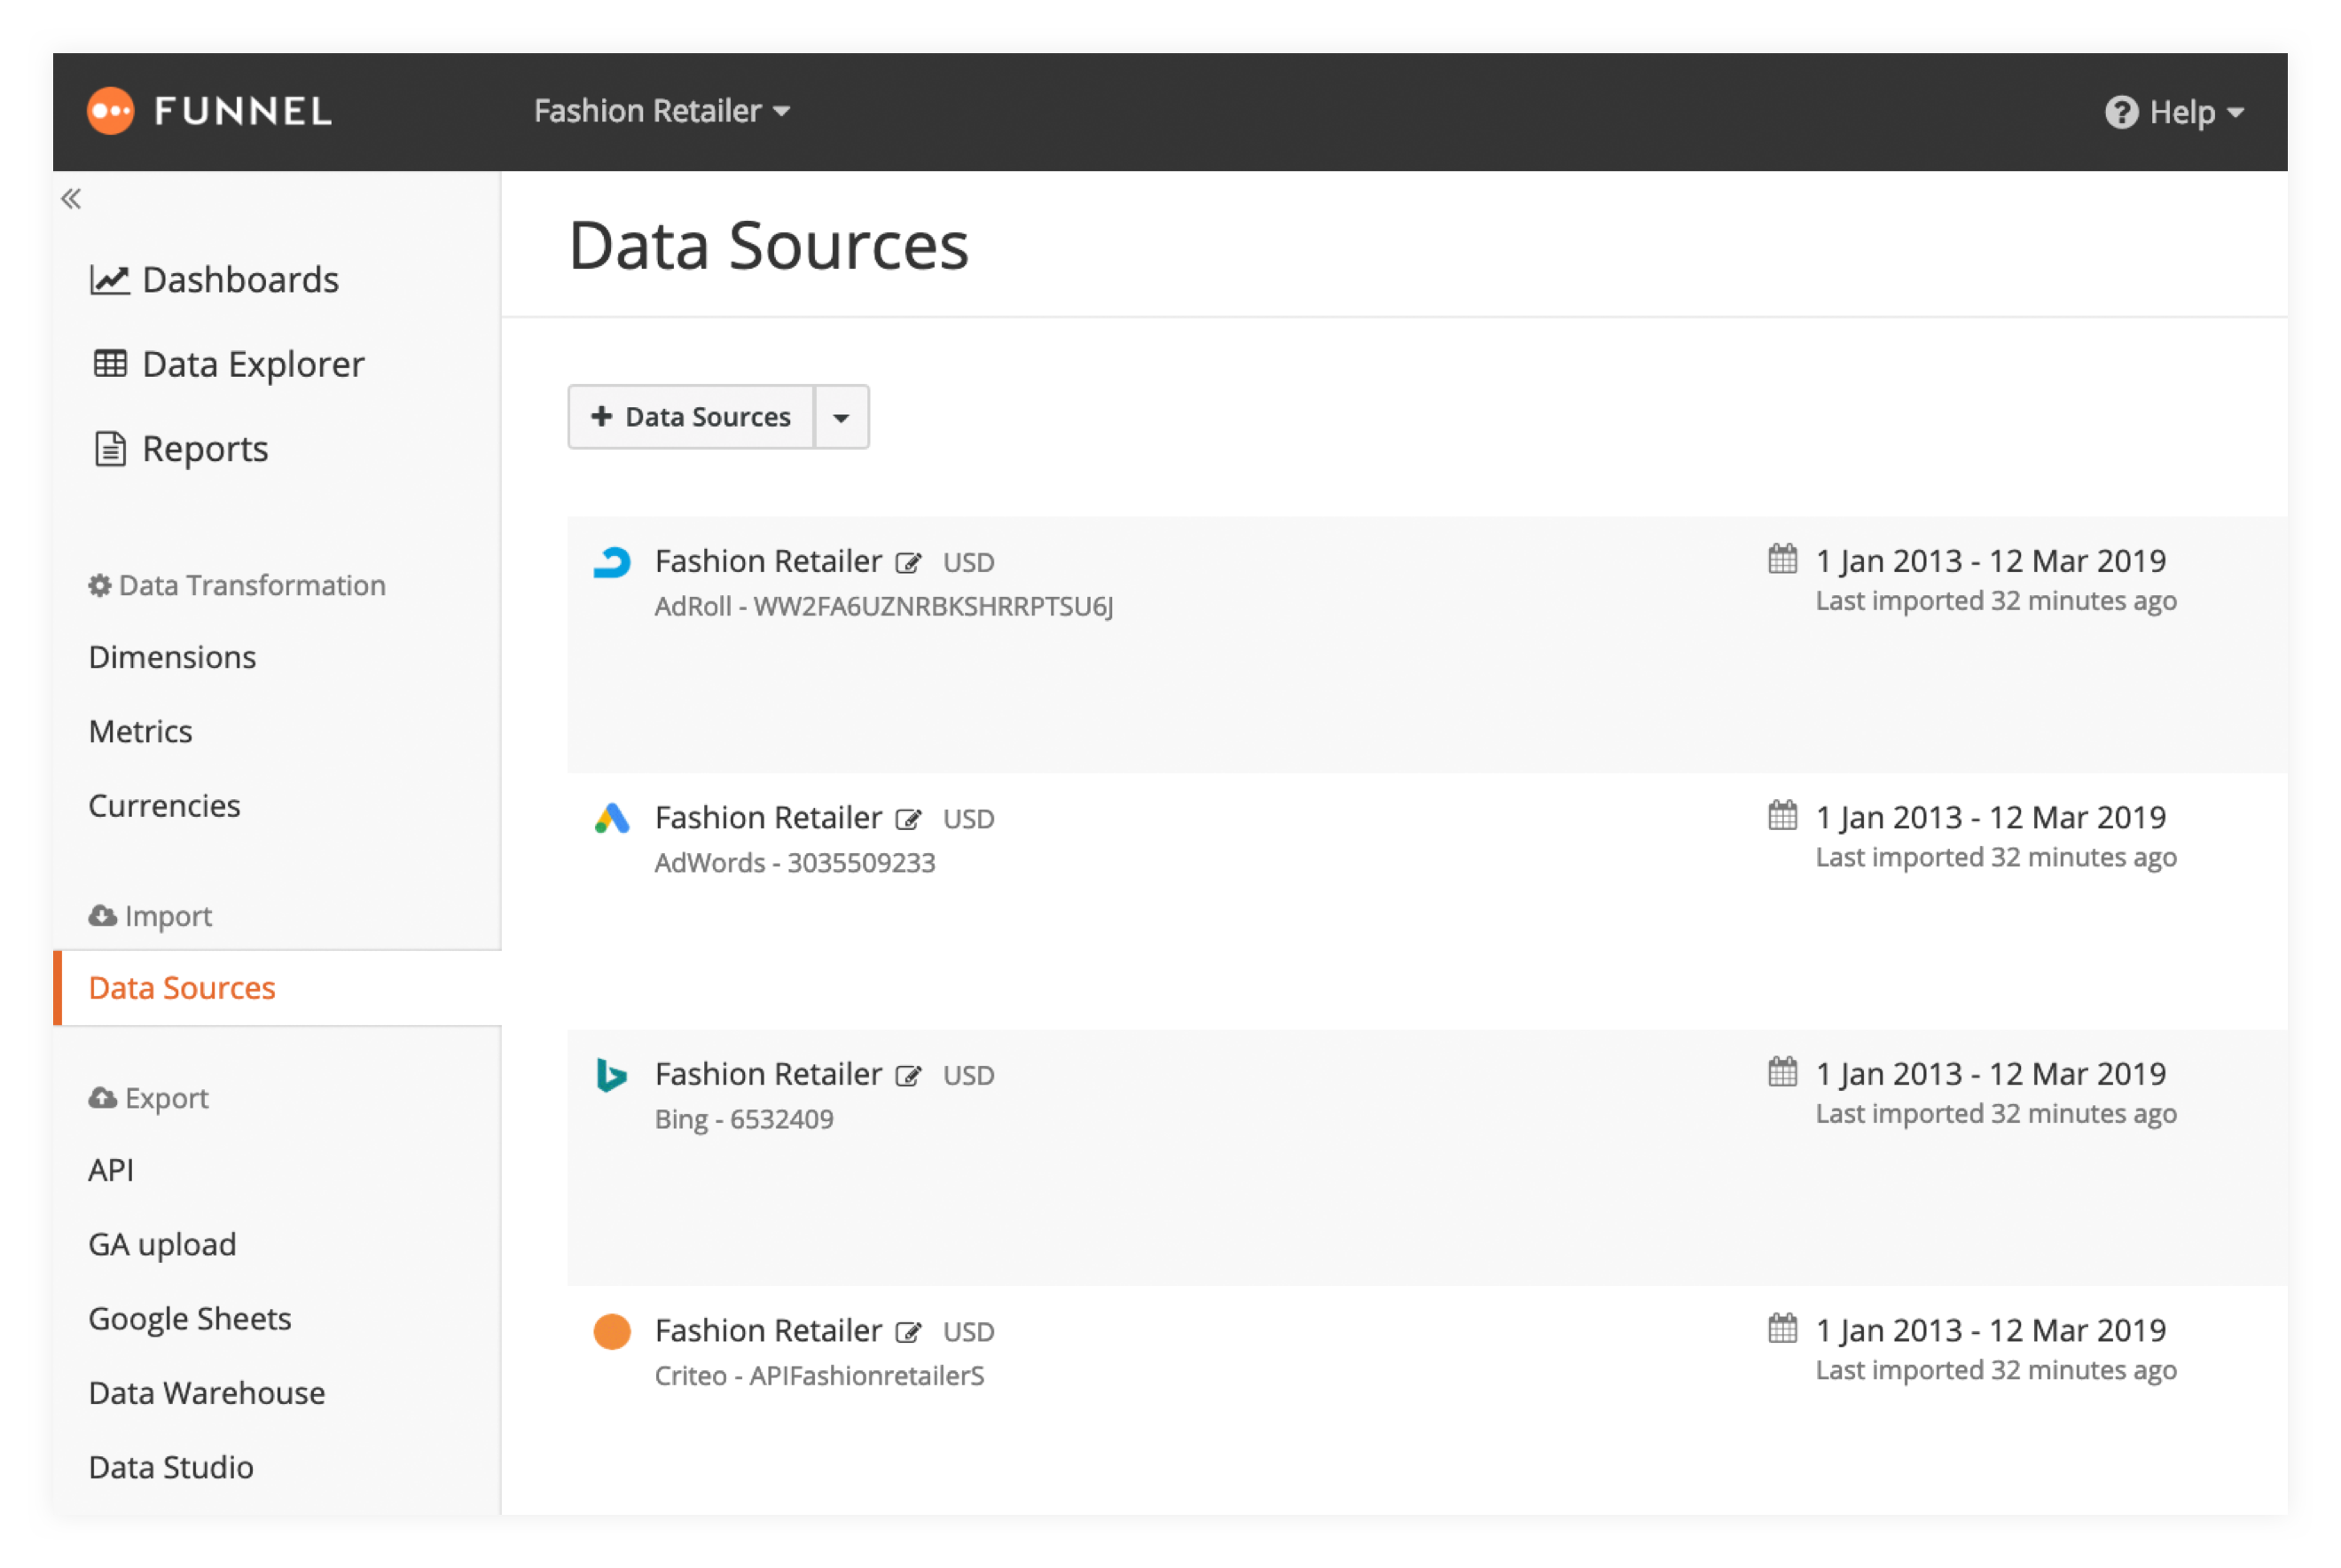Click the AdWords source logo icon

coord(612,819)
